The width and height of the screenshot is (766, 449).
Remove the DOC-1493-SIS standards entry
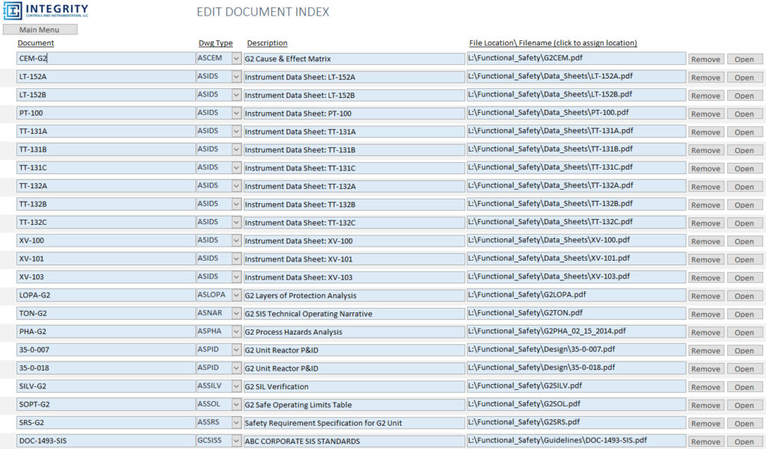click(x=705, y=442)
